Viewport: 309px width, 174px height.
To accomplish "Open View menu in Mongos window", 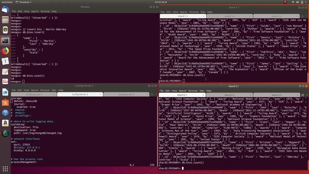I will (27, 12).
